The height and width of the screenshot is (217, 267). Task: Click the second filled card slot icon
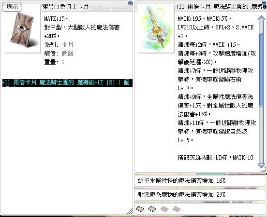click(x=152, y=209)
